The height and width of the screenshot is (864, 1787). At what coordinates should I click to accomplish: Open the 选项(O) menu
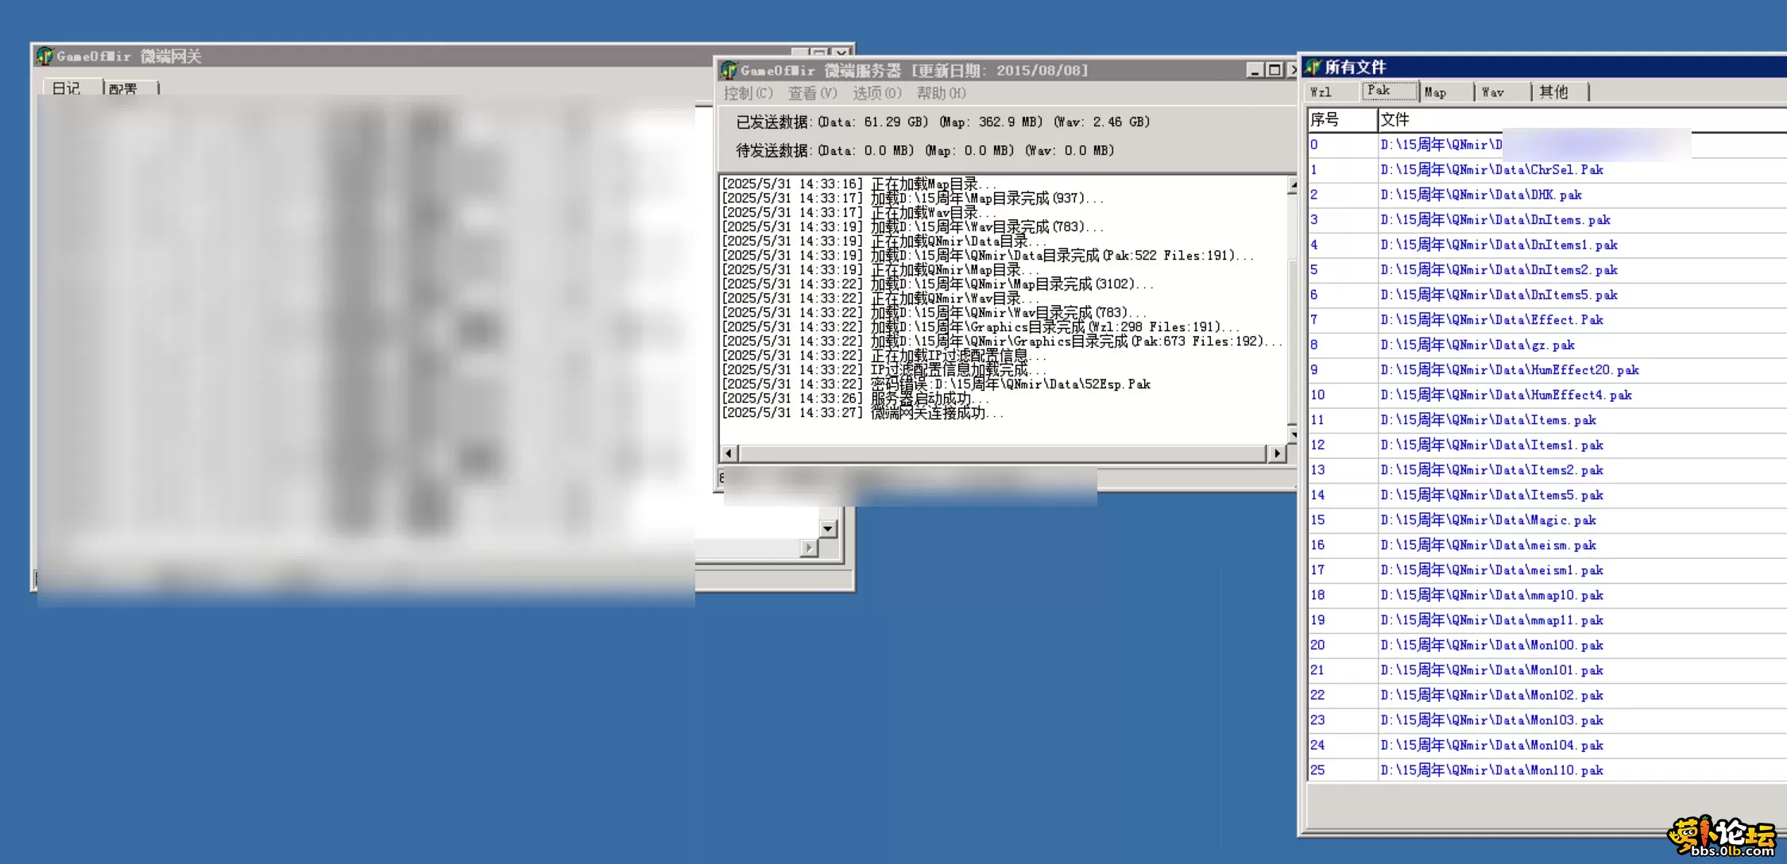[x=876, y=94]
